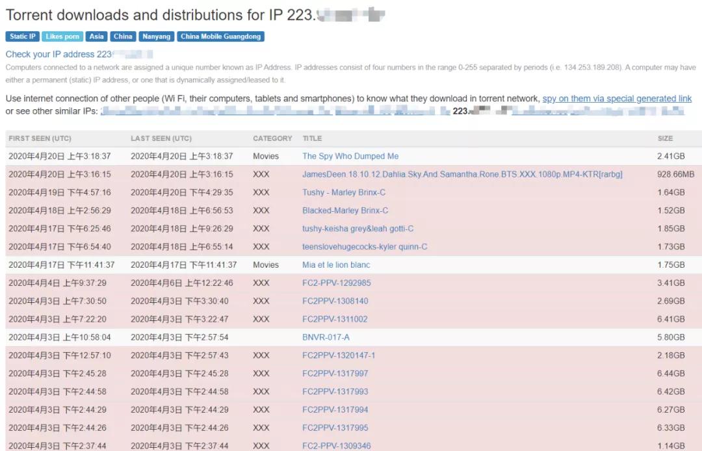Sort by the FIRST SEEN (UTC) column header

coord(40,138)
